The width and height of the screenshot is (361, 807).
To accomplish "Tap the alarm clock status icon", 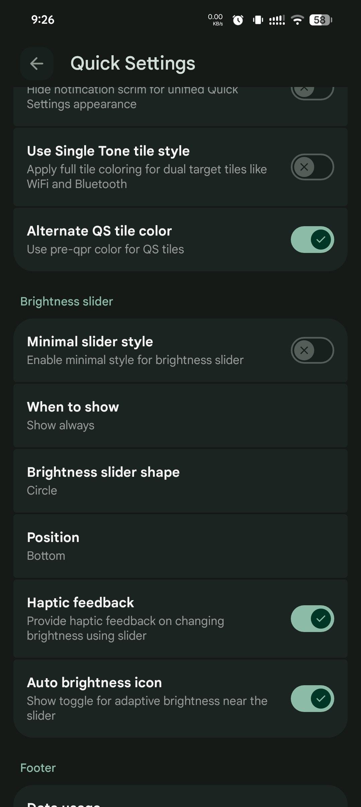I will pos(238,20).
